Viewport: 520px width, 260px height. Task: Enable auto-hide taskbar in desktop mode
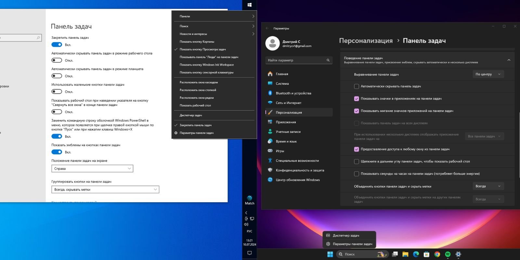pyautogui.click(x=57, y=60)
